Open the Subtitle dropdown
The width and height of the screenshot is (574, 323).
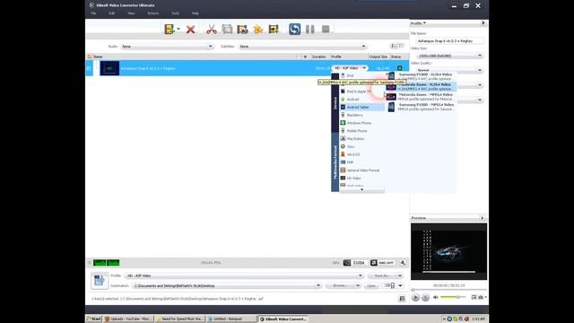tap(302, 47)
